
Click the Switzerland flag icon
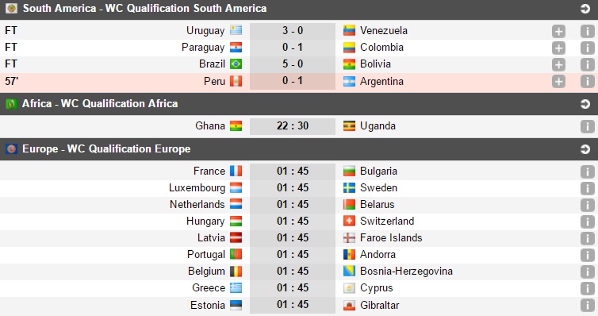(349, 221)
